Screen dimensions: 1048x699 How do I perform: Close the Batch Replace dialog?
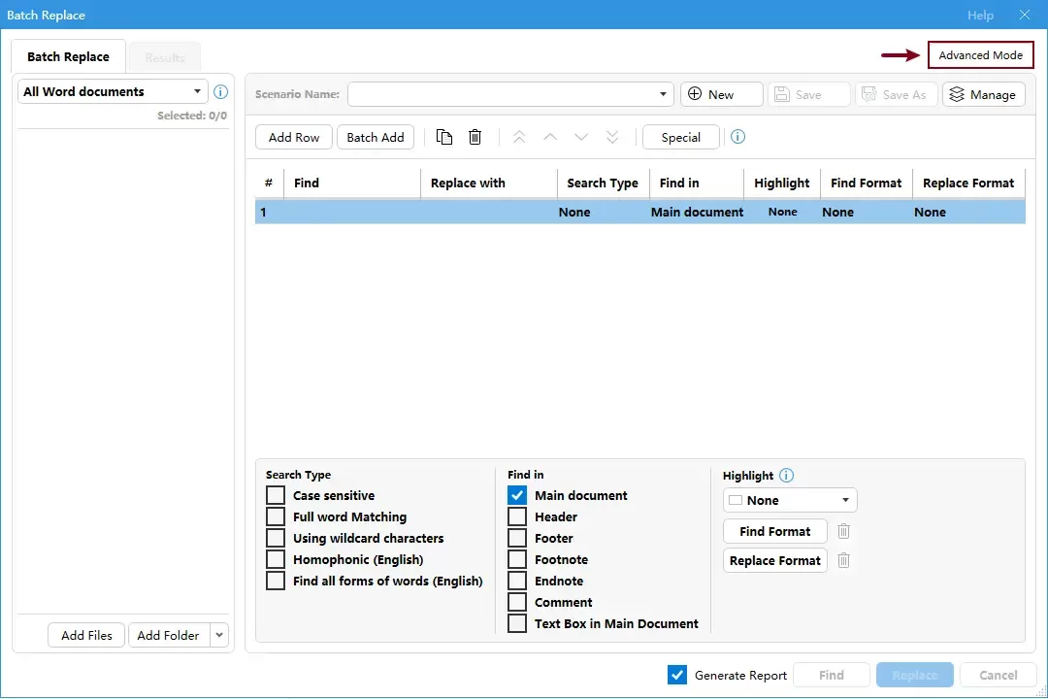tap(1025, 14)
